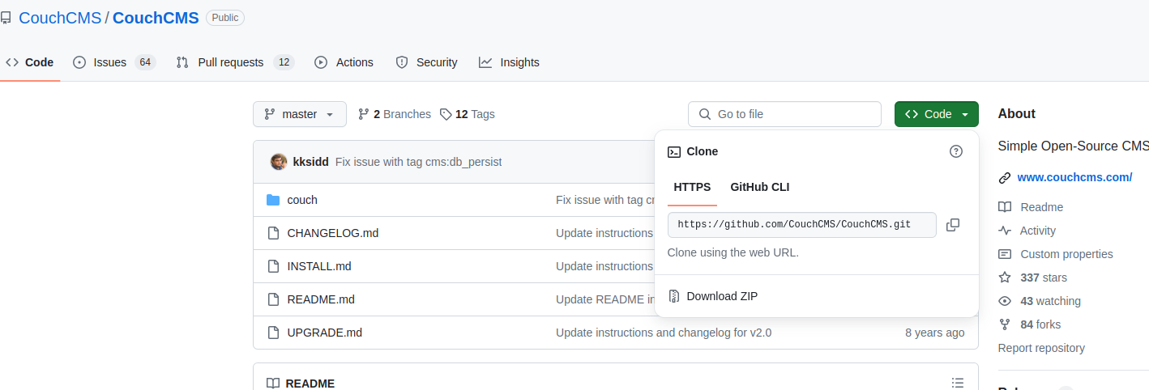The image size is (1149, 390).
Task: Click the repository icon beside CouchCMS title
Action: tap(5, 18)
